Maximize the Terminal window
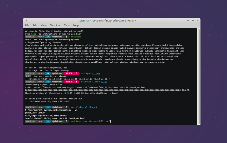Image resolution: width=227 pixels, height=143 pixels. coord(193,20)
